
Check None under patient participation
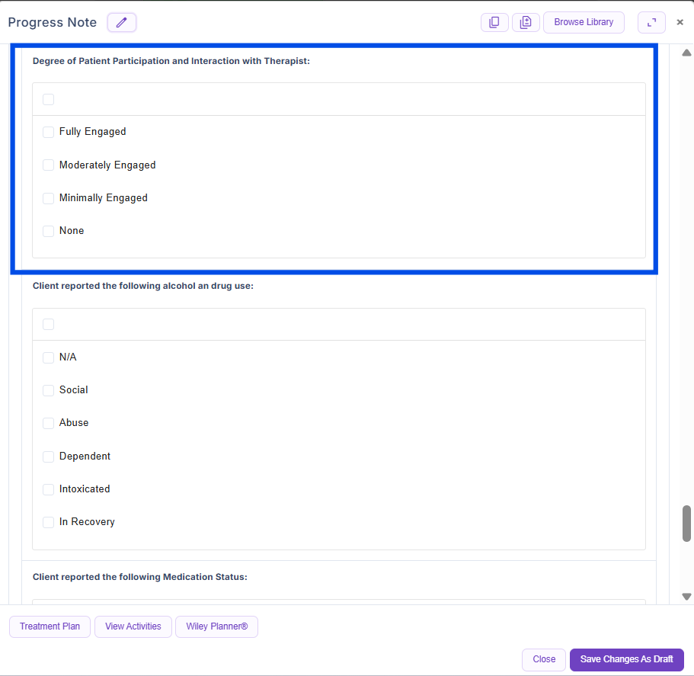[49, 231]
